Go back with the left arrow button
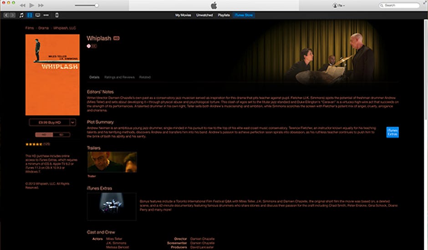The image size is (428, 250). coord(6,15)
